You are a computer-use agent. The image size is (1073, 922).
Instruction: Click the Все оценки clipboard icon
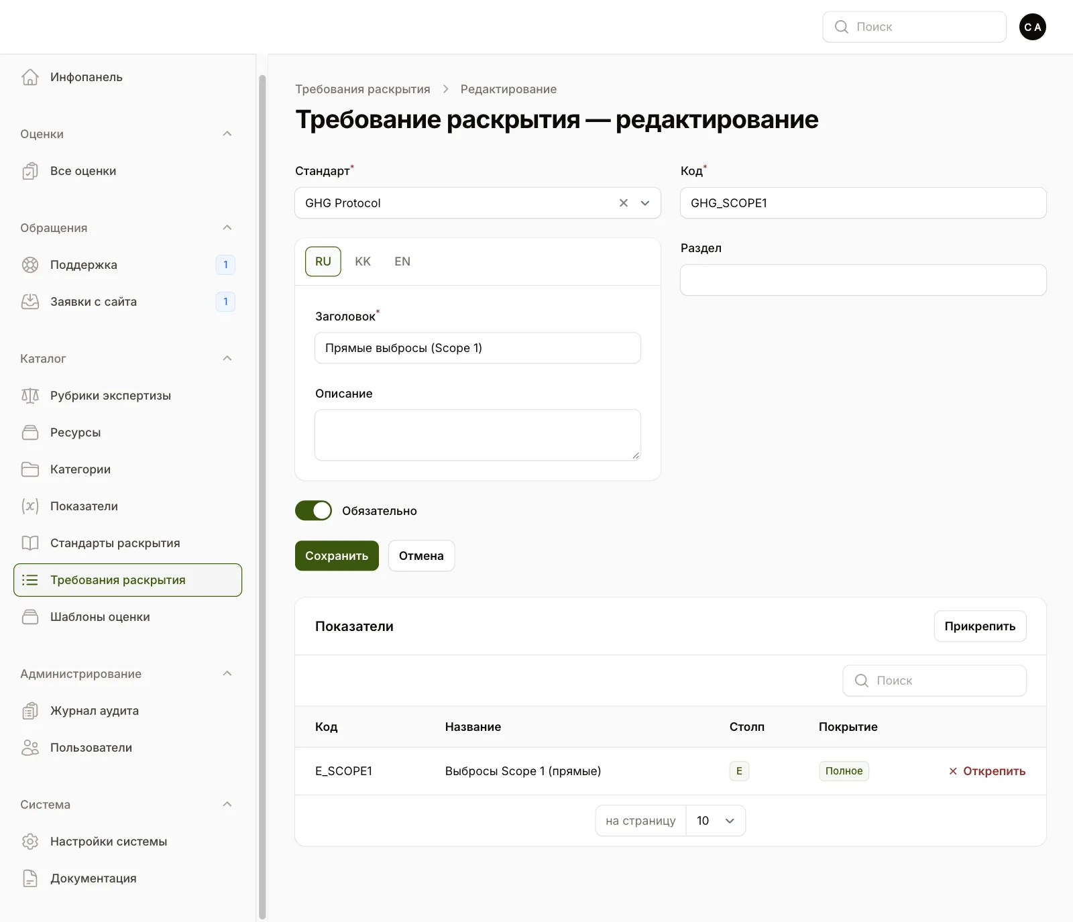[30, 171]
